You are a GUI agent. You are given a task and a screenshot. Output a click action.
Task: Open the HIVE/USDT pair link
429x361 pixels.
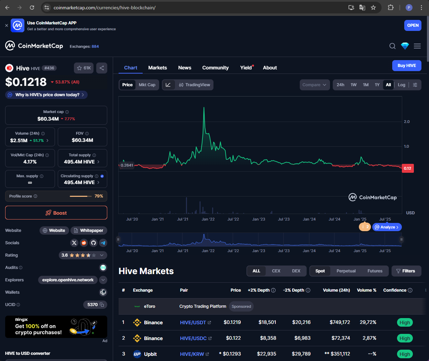pos(193,323)
